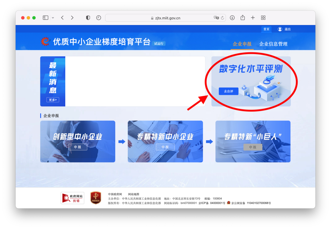
Task: Open the history clock icon
Action: click(99, 18)
